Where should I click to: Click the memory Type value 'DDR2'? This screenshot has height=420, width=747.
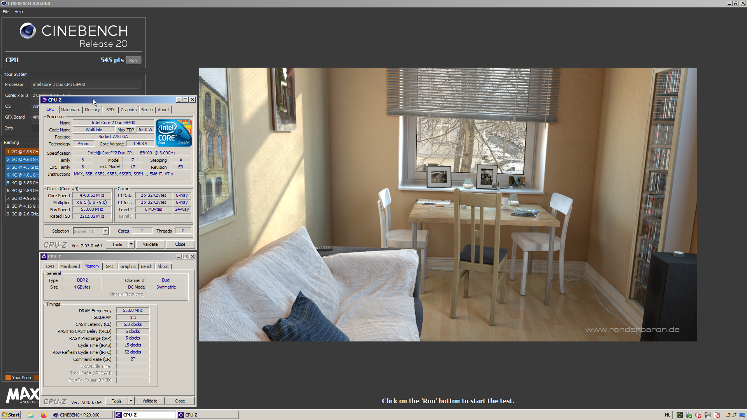click(82, 280)
